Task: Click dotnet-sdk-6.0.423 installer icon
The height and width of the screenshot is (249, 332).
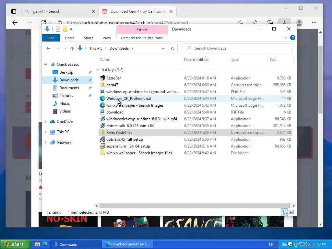Action: tap(102, 125)
